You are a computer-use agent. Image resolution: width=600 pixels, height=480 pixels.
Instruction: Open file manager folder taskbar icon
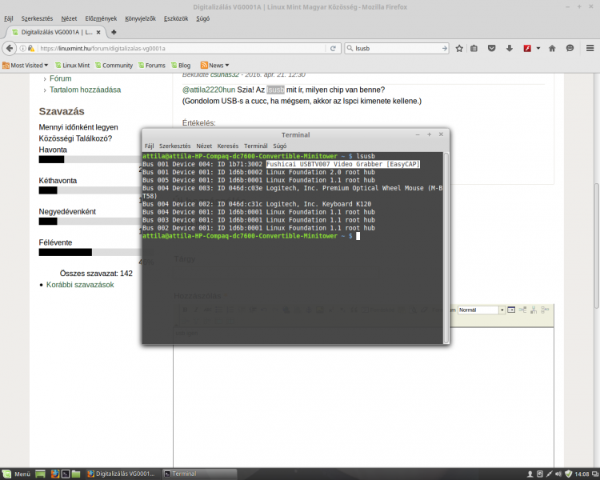pos(76,474)
